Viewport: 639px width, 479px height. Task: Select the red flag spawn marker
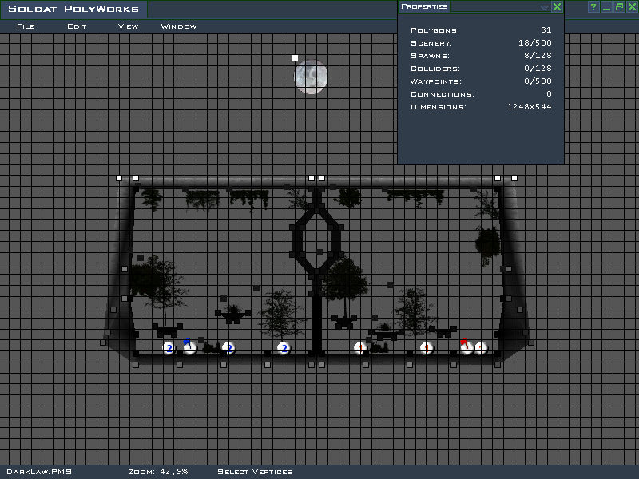click(x=466, y=347)
